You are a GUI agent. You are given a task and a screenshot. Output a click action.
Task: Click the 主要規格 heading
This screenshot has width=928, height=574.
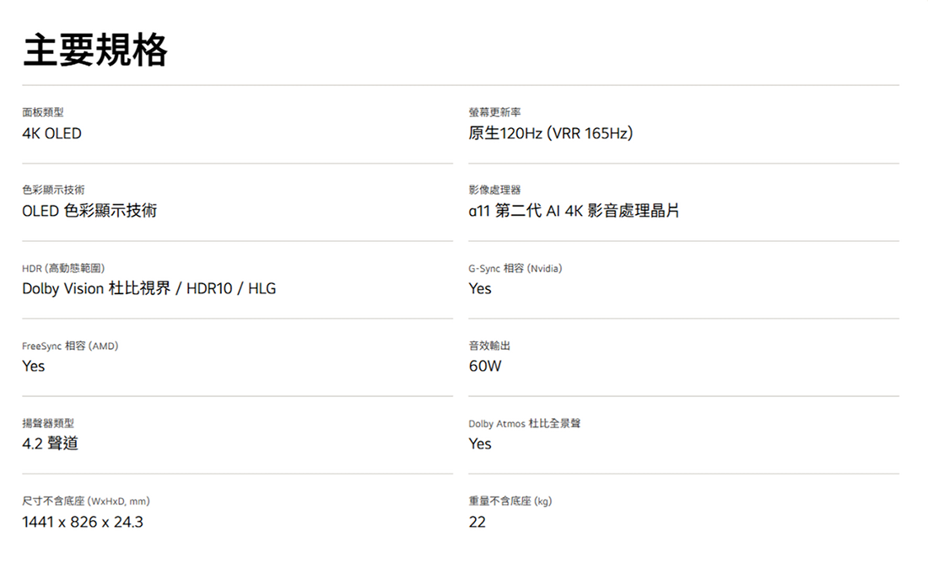pos(95,51)
